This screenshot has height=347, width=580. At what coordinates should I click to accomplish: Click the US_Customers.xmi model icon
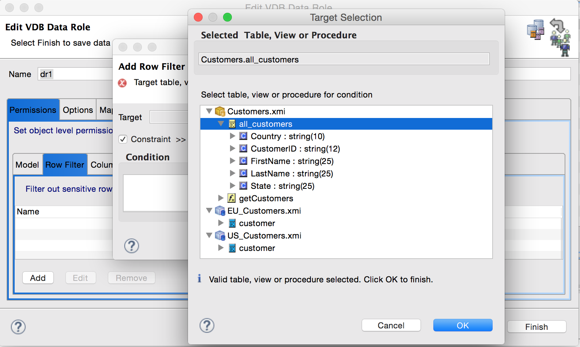pyautogui.click(x=220, y=236)
